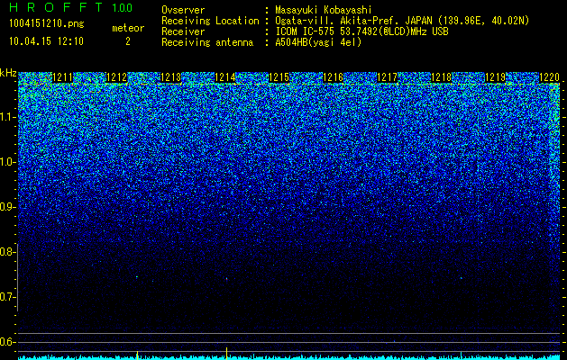Screen dimensions: 567x360
Task: Click the 1217 time marker
Action: [x=388, y=76]
